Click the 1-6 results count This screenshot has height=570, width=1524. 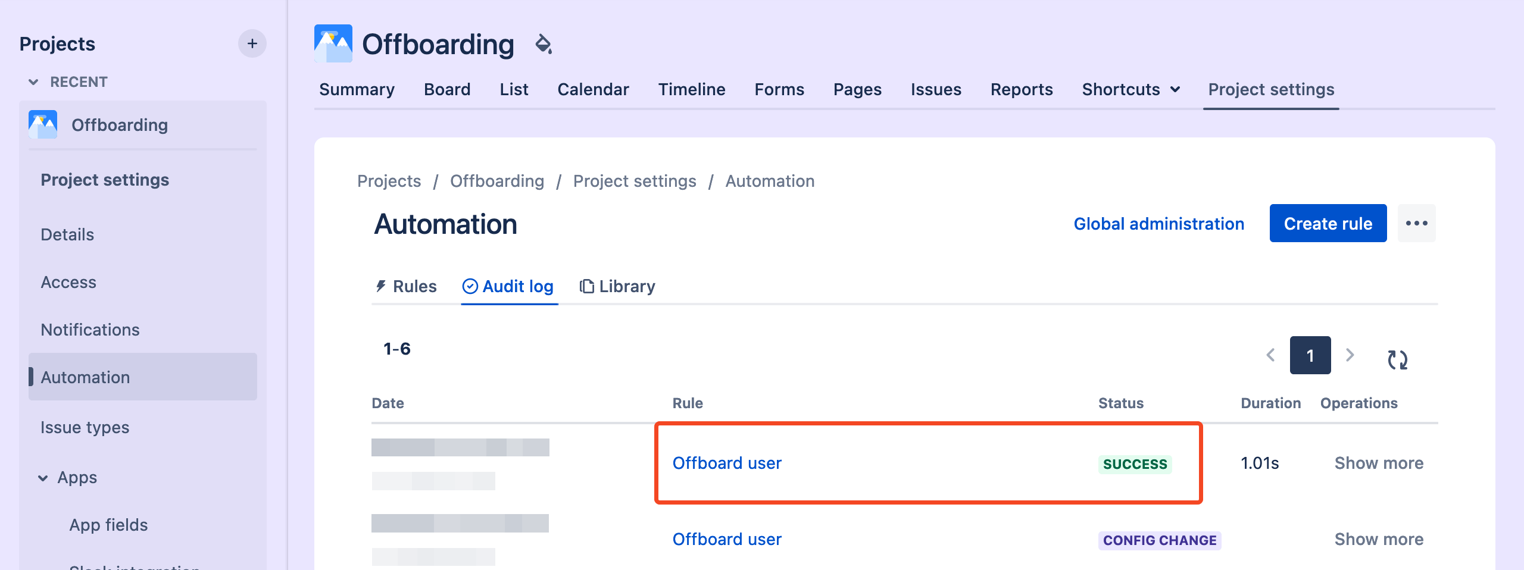397,349
